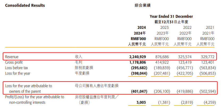Click non-controlling interests value 3,003

coord(141,102)
